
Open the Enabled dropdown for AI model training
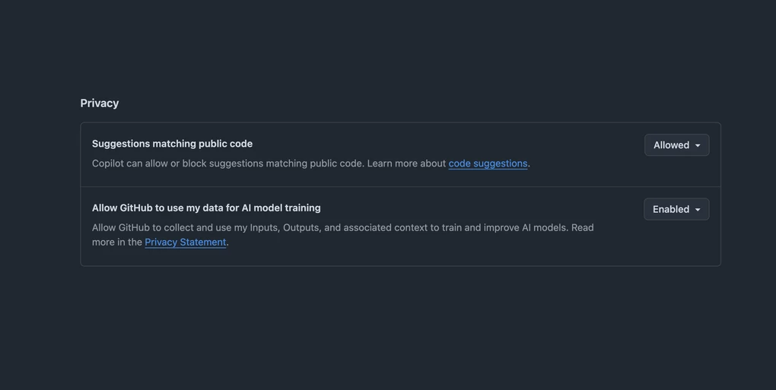(676, 209)
